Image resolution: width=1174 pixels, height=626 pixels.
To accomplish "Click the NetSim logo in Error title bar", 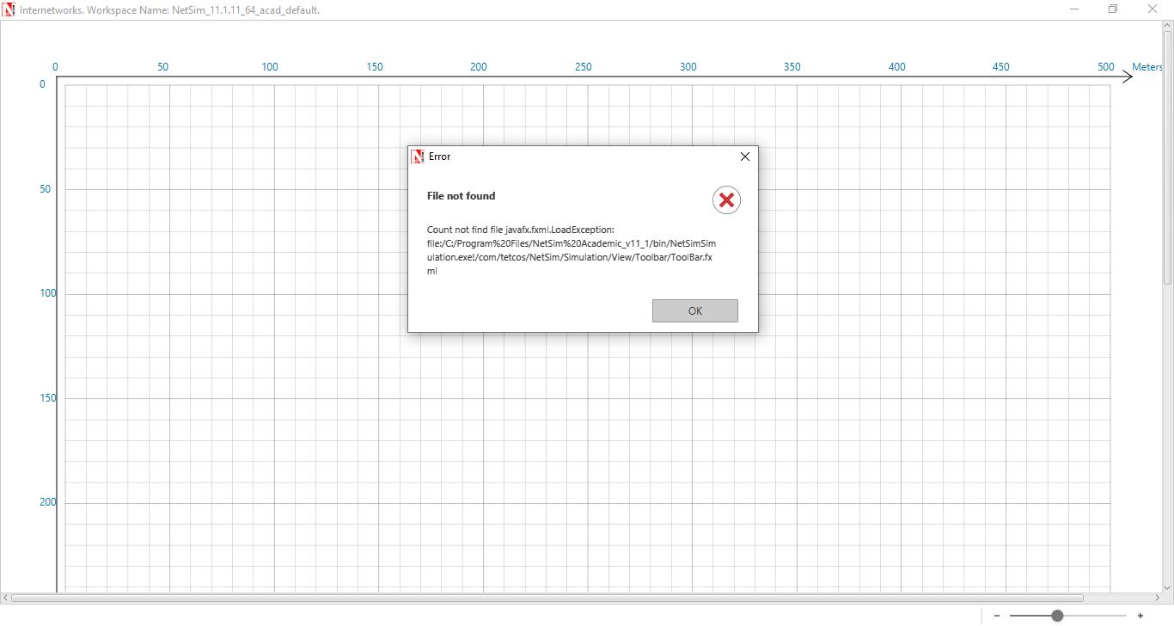I will 418,156.
